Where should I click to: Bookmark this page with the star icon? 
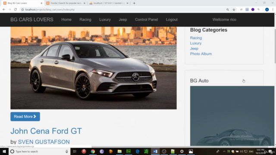click(x=234, y=9)
